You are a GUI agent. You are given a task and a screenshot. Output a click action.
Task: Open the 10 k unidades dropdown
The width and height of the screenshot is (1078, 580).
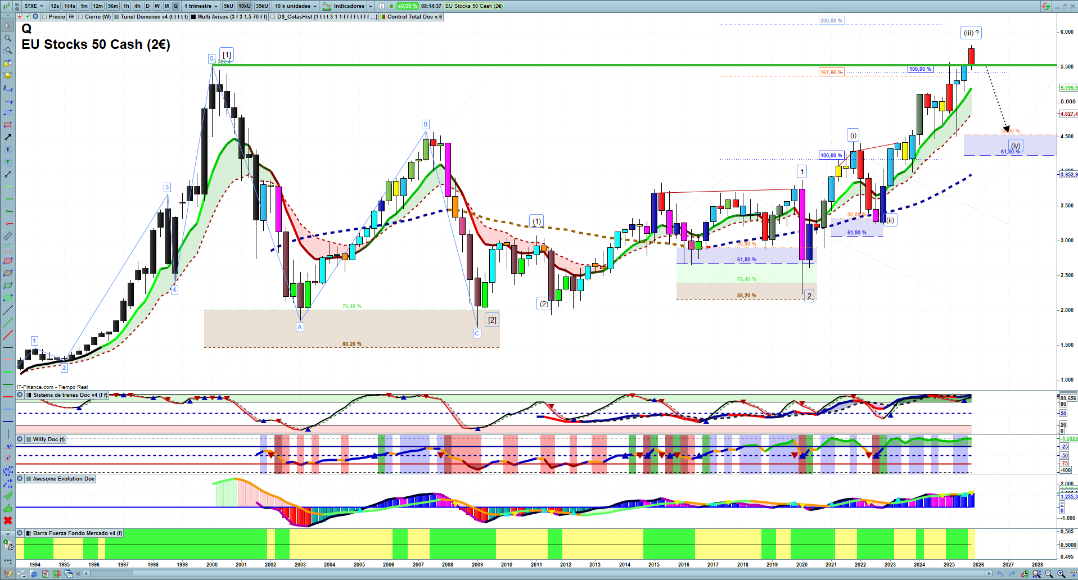point(296,6)
